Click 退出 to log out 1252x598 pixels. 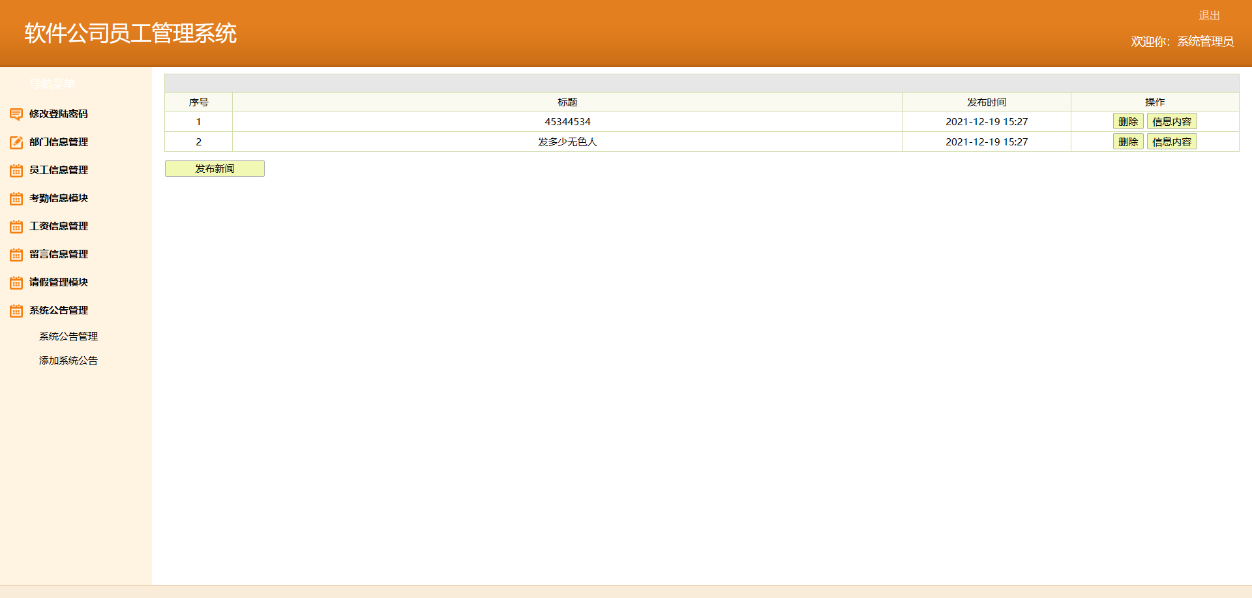pos(1209,15)
